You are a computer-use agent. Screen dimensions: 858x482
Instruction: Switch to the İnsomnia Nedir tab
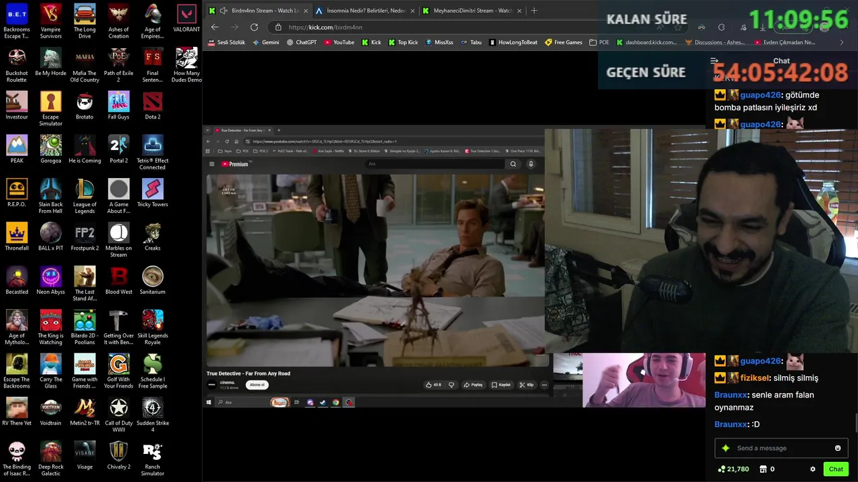click(365, 11)
